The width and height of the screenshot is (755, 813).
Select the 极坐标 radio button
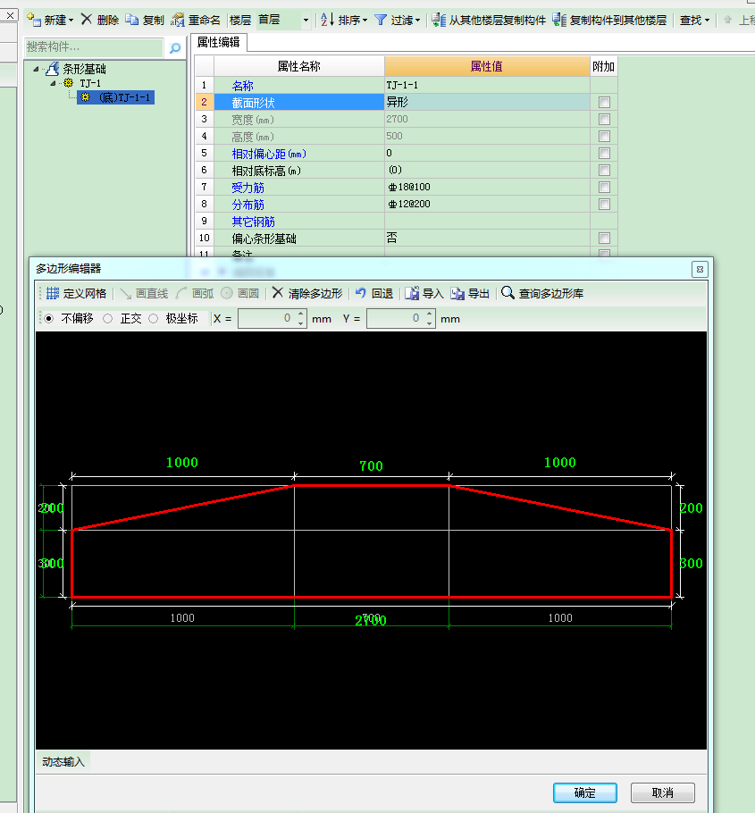(153, 319)
